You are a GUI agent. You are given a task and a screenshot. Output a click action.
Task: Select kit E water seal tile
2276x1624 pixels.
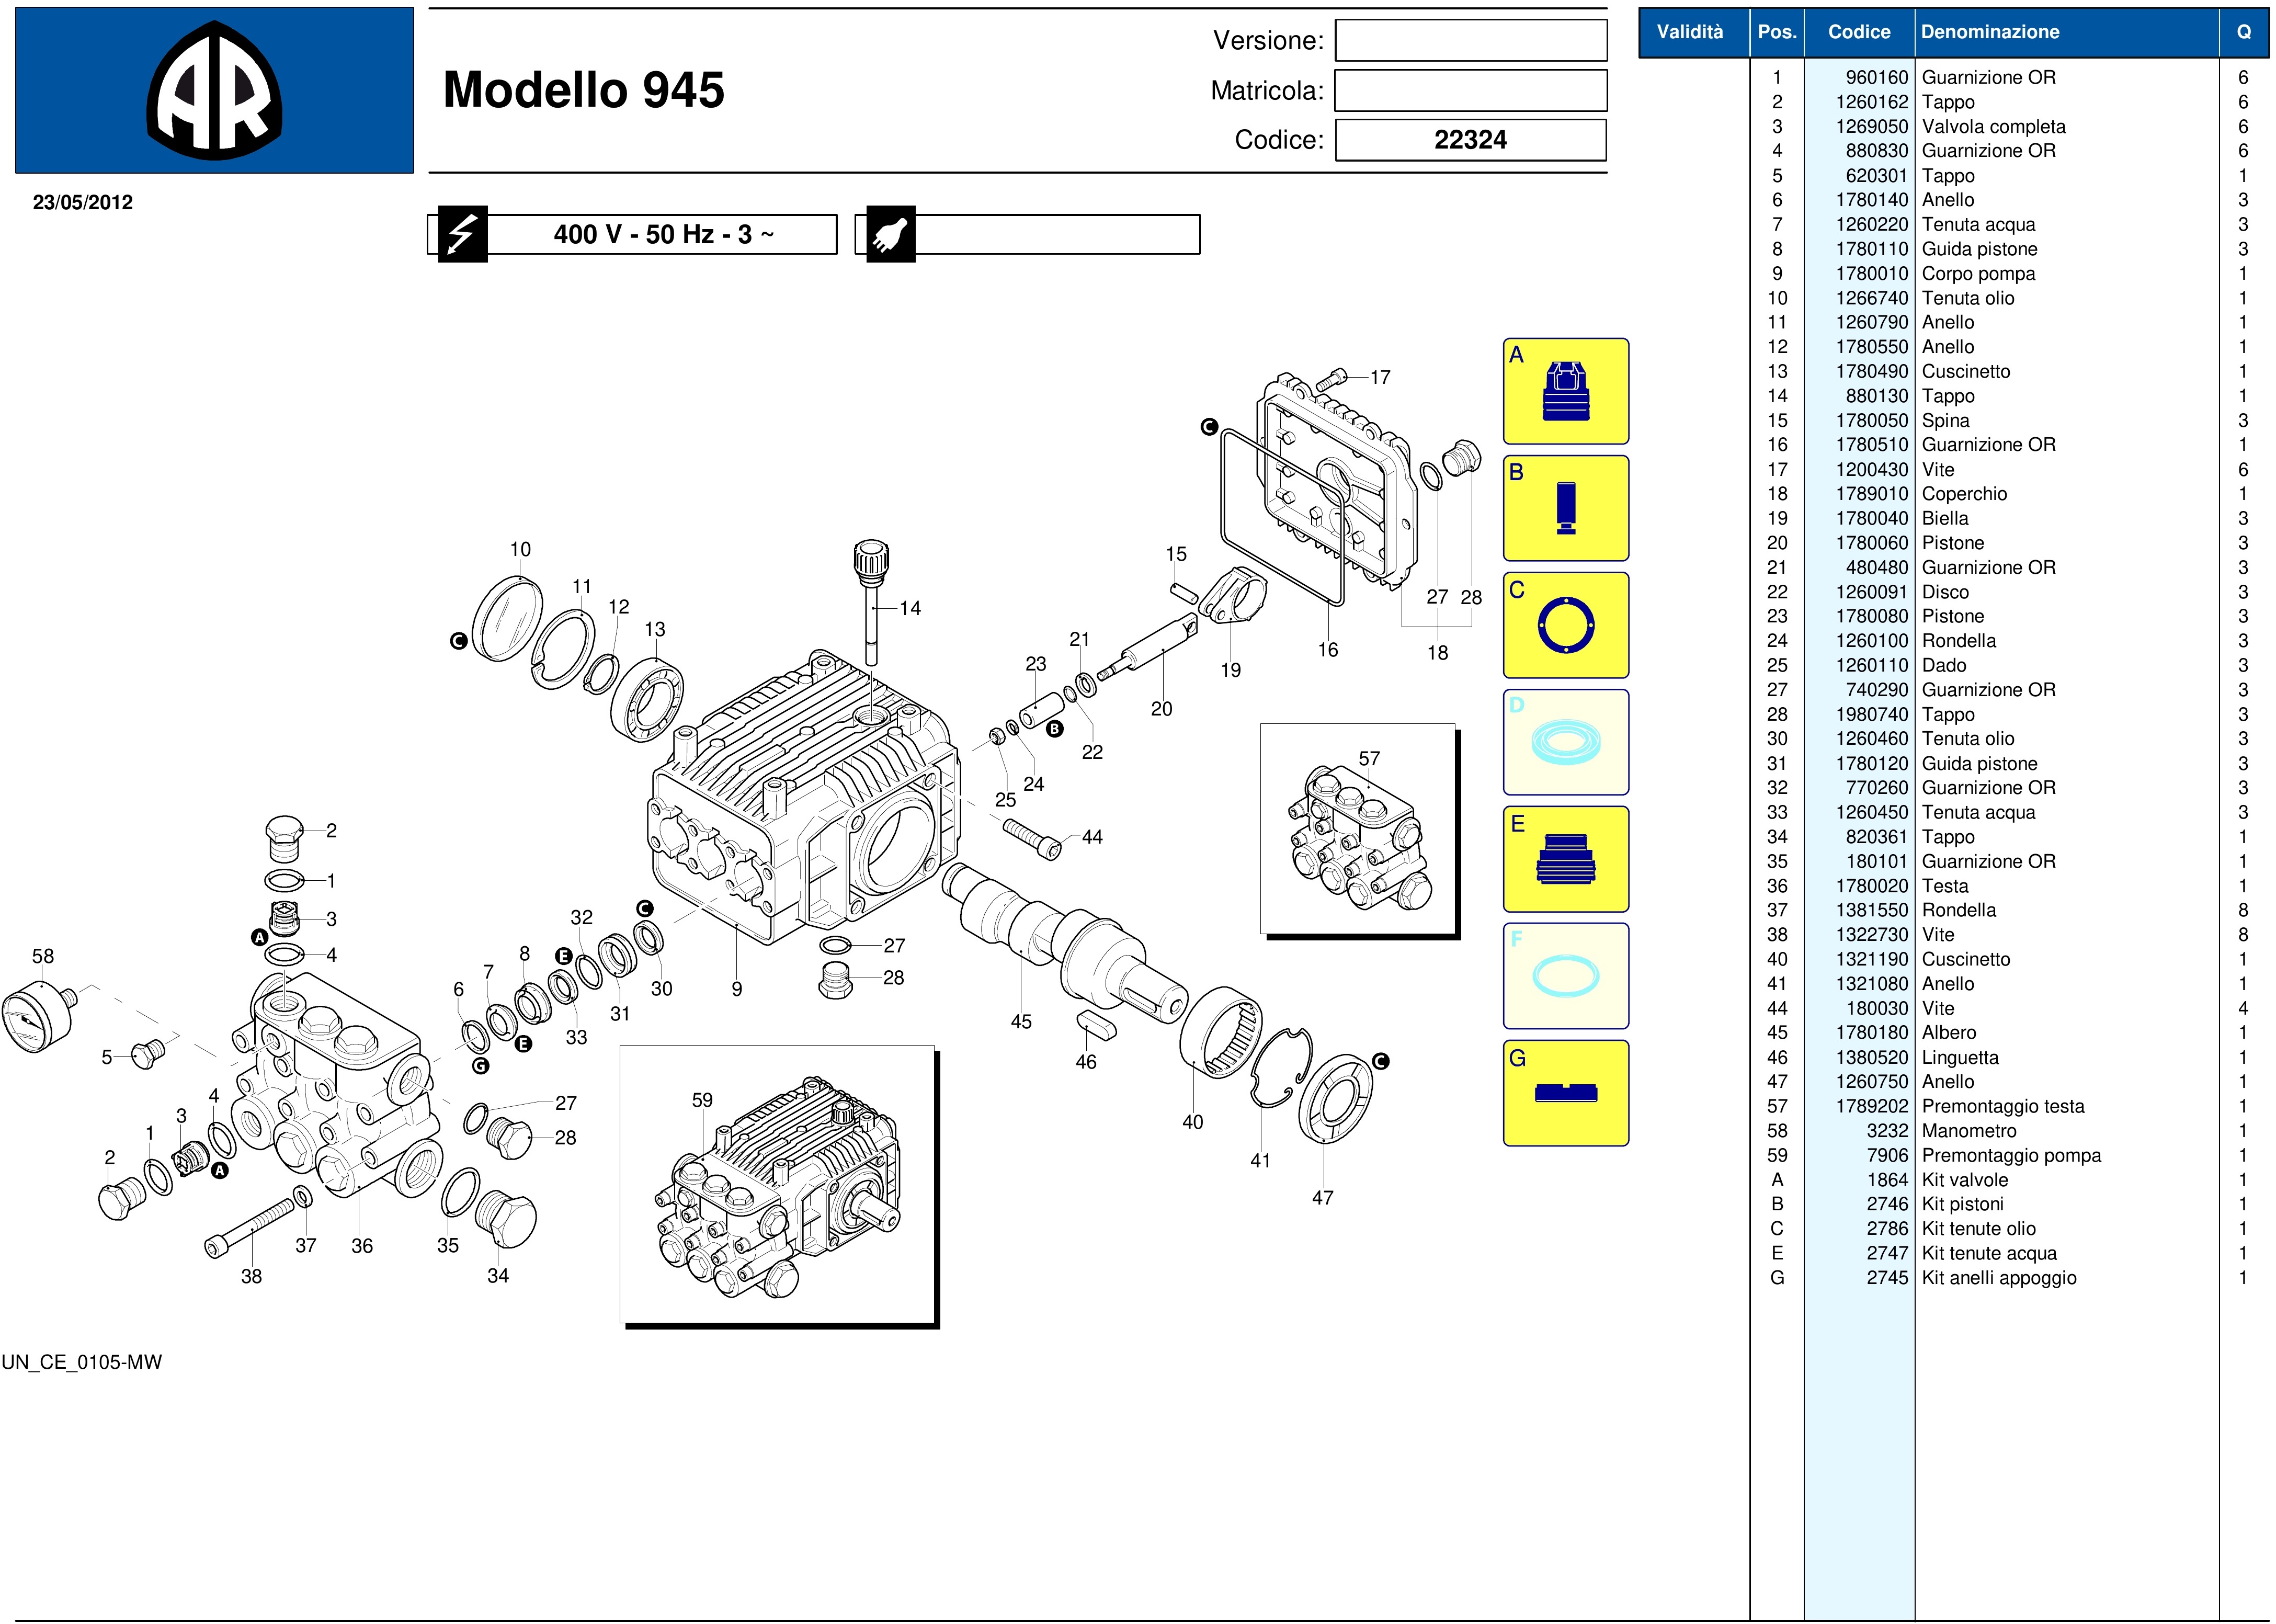[1565, 859]
